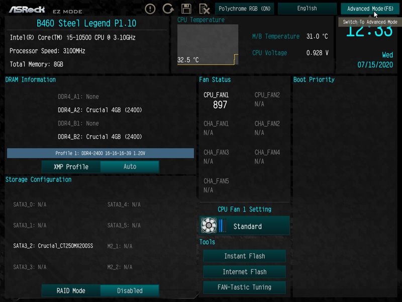402x302 pixels.
Task: Launch Internet Flash tool
Action: coord(245,272)
